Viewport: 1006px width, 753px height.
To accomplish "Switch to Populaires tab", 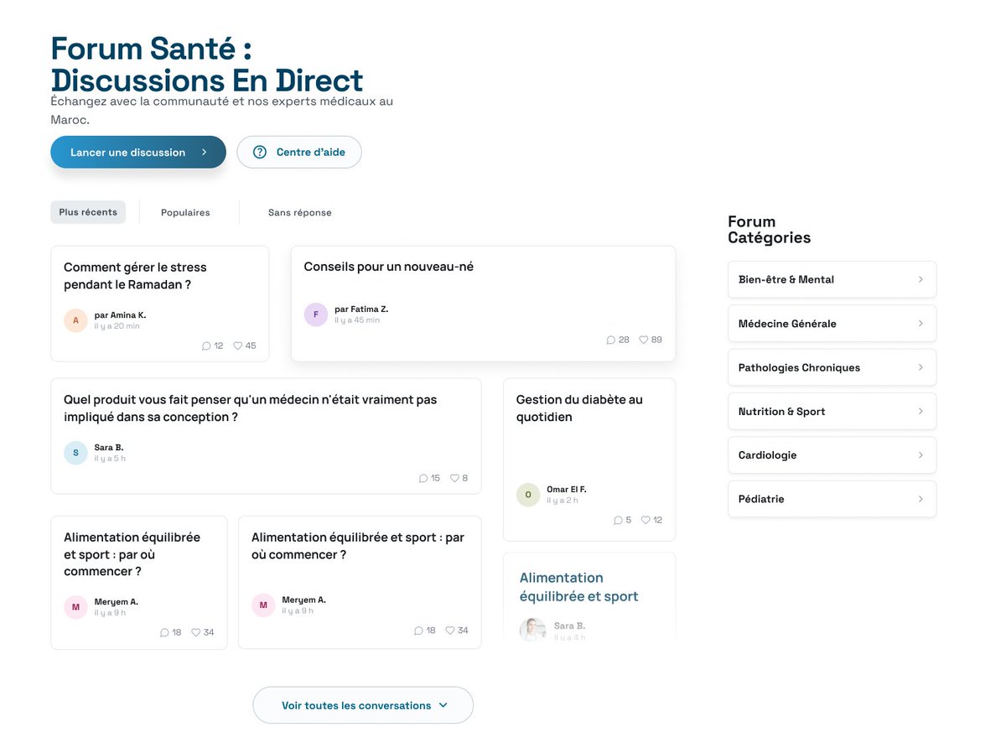I will (x=185, y=213).
